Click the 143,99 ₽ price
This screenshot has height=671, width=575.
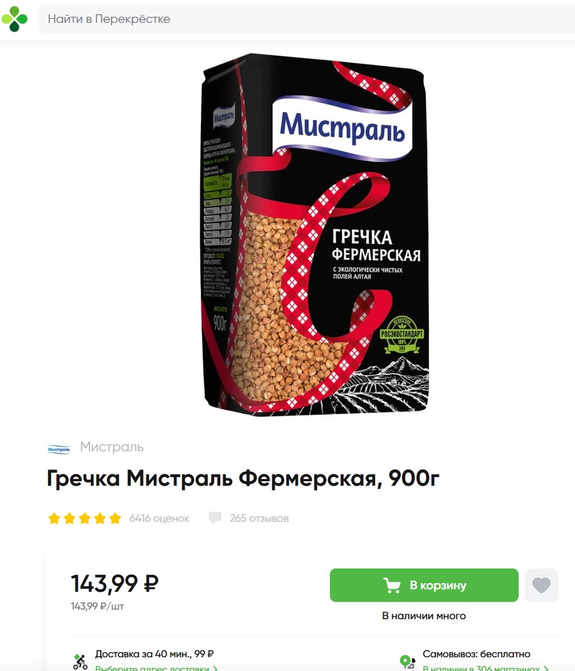(x=115, y=583)
